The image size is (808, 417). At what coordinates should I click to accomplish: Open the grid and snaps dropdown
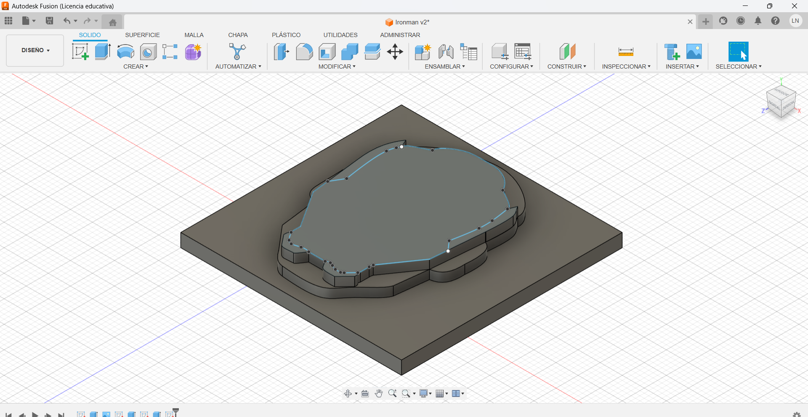(x=442, y=393)
